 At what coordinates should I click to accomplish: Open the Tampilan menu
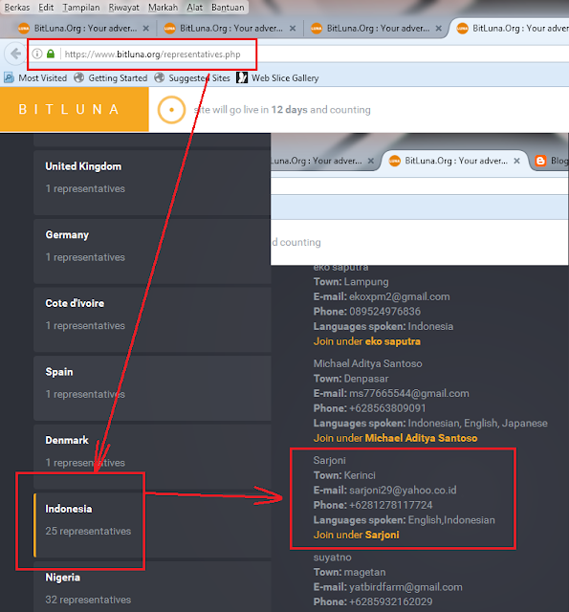[x=81, y=7]
